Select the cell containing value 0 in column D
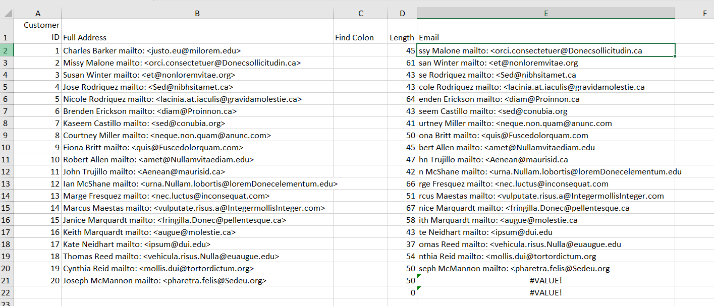The height and width of the screenshot is (306, 714). pyautogui.click(x=402, y=292)
